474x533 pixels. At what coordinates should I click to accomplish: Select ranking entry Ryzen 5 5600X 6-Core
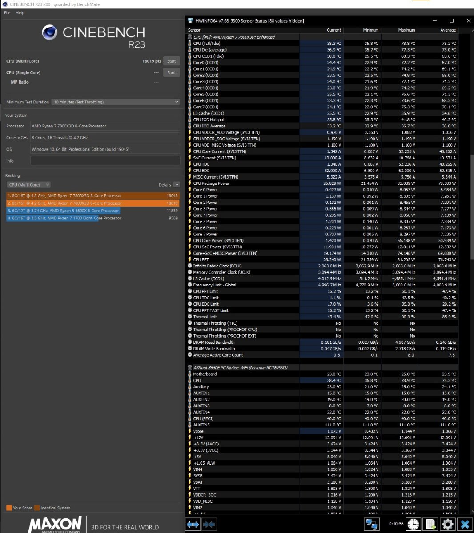pyautogui.click(x=92, y=211)
